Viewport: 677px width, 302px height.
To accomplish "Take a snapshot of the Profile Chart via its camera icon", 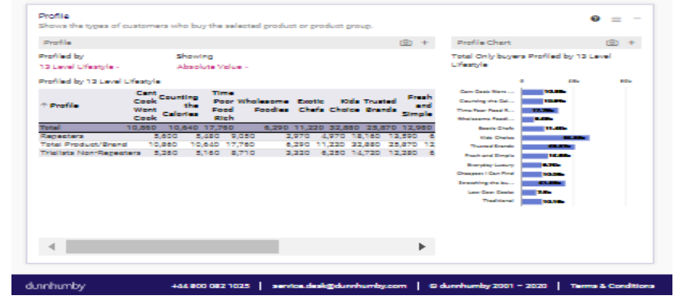I will (612, 43).
